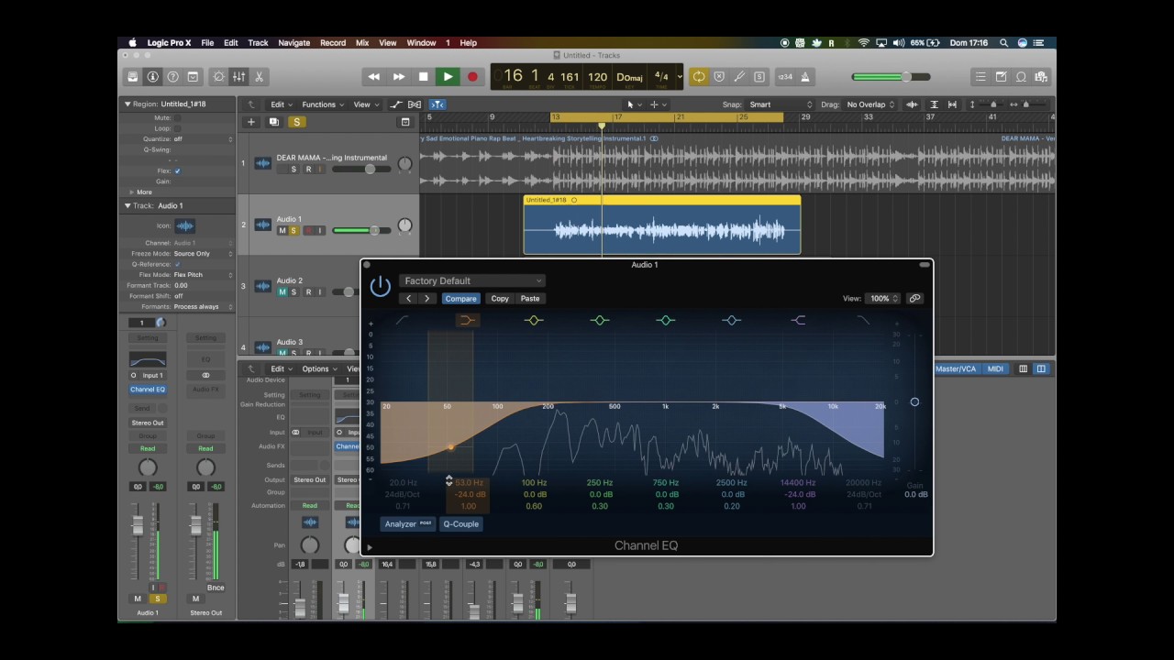Click the Rewind transport button

click(x=373, y=77)
